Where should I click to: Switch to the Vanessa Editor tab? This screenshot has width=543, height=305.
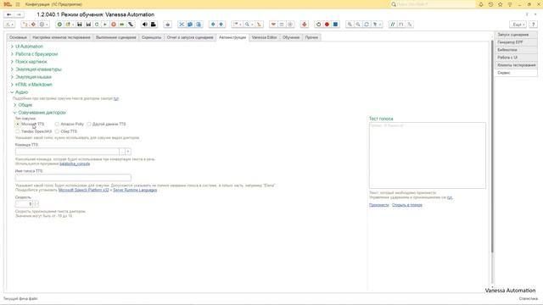point(264,37)
